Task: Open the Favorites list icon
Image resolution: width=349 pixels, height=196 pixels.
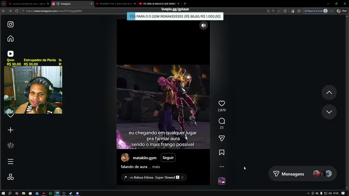Action: [299, 11]
